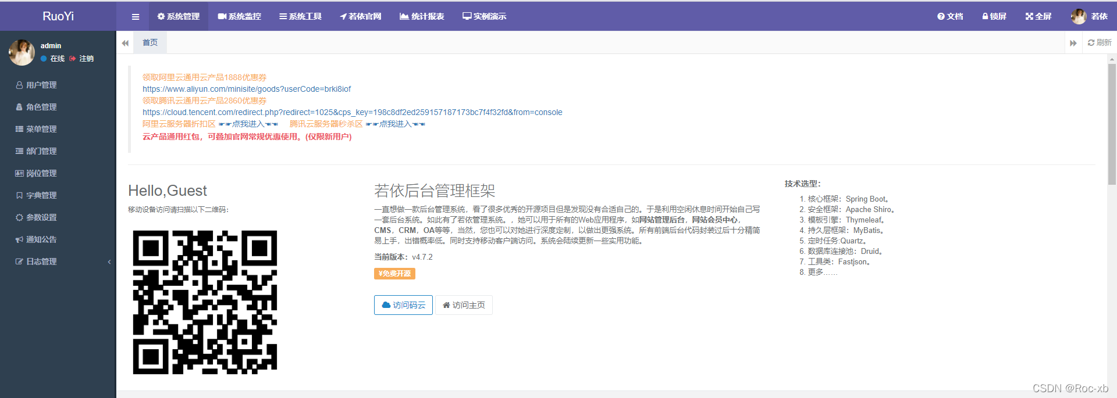Open the aliyun.com minisite link
Screen dimensions: 1117x398
[247, 89]
